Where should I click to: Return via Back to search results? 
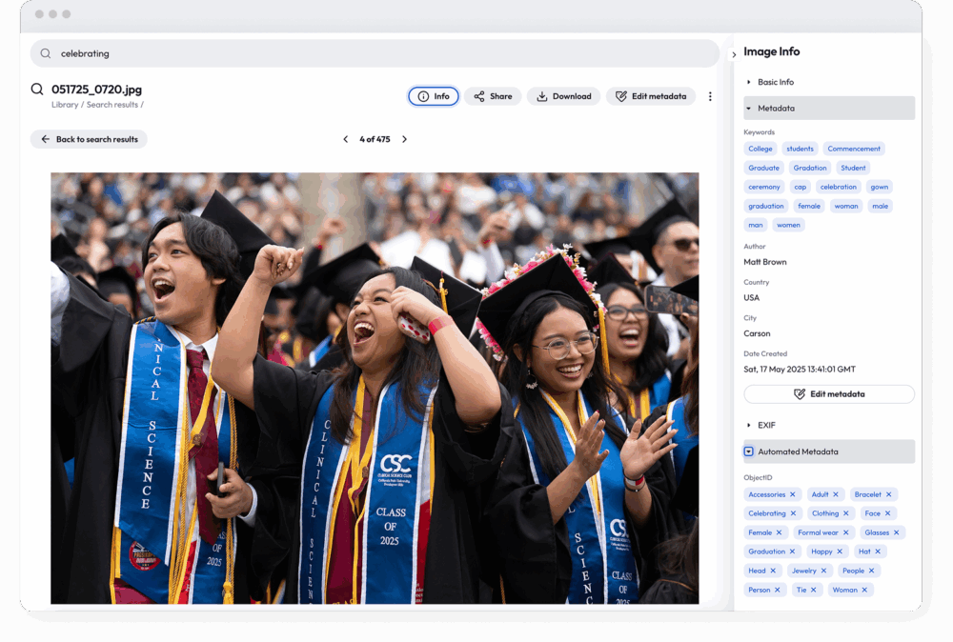[89, 139]
